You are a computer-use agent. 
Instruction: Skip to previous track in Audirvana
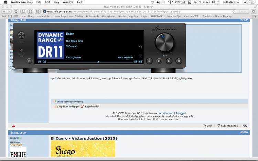[x=149, y=61]
